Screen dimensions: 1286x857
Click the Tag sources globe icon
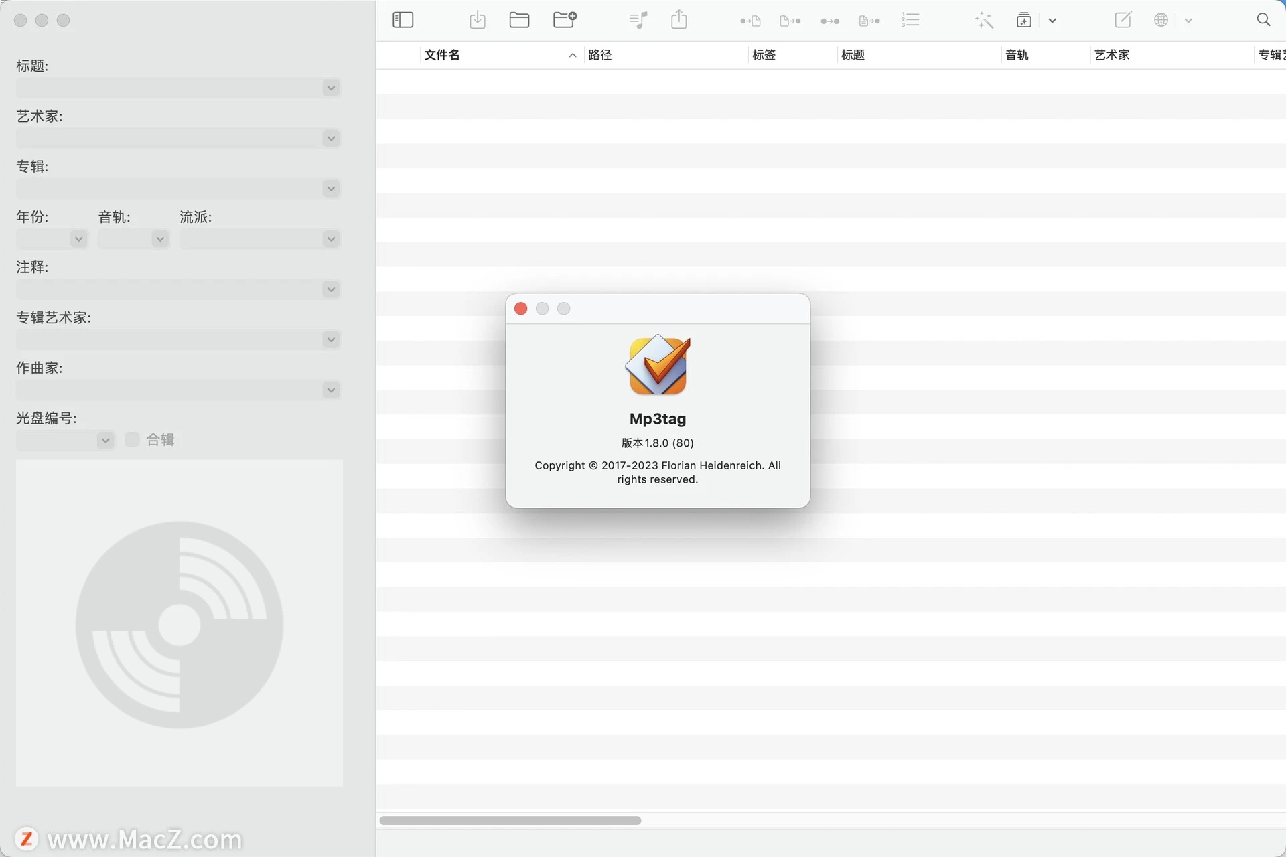1161,20
